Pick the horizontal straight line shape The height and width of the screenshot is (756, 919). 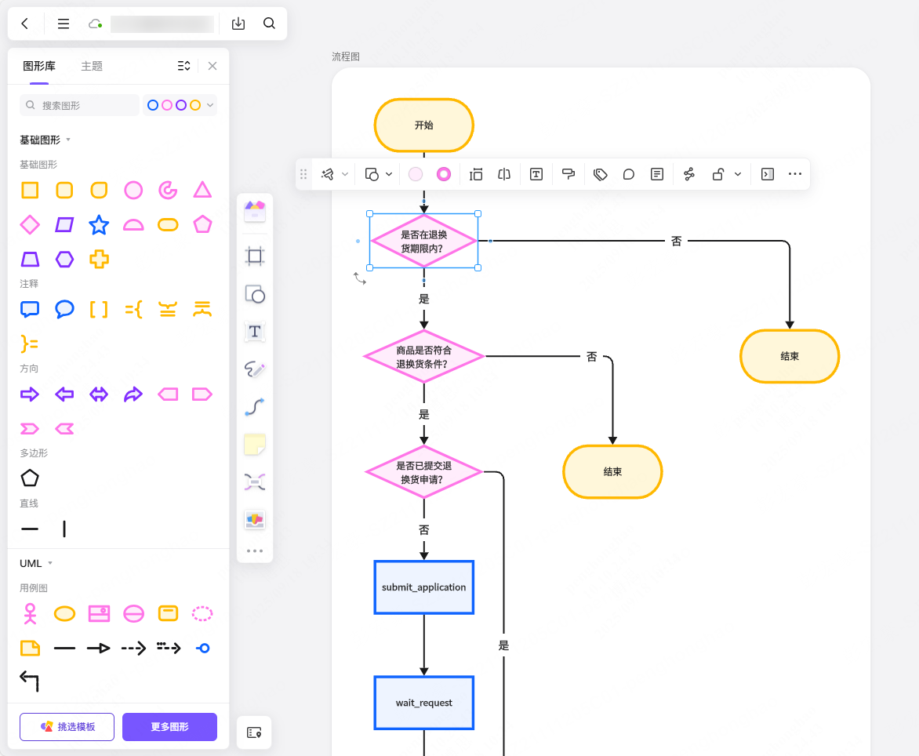click(x=30, y=529)
